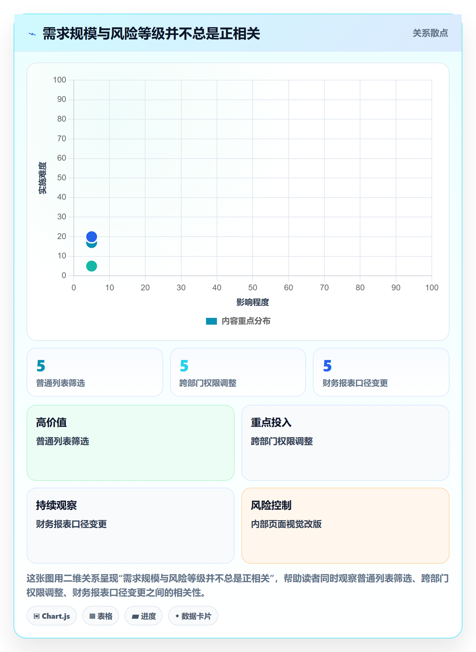Click the dark blue scatter point near 20
The width and height of the screenshot is (476, 652).
[91, 236]
